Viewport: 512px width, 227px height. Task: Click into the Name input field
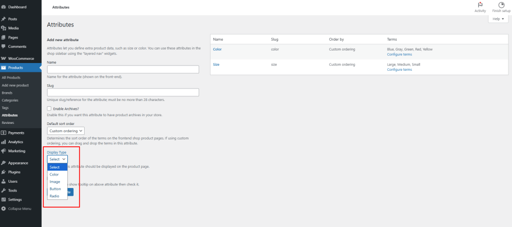click(123, 69)
